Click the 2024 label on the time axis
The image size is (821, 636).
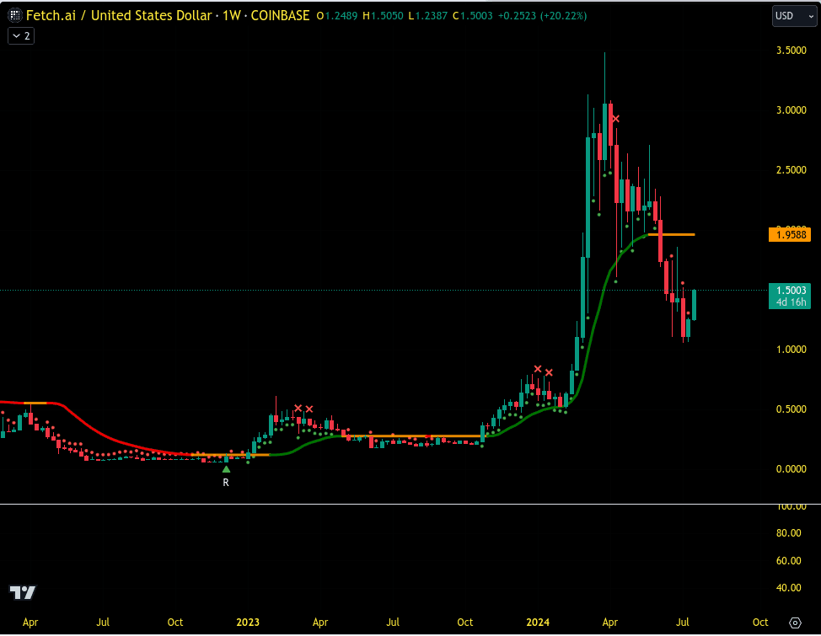point(538,623)
